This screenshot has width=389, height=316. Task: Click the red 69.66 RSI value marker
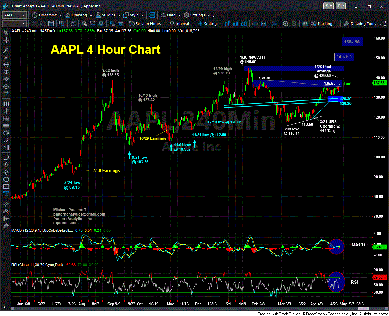click(x=380, y=277)
